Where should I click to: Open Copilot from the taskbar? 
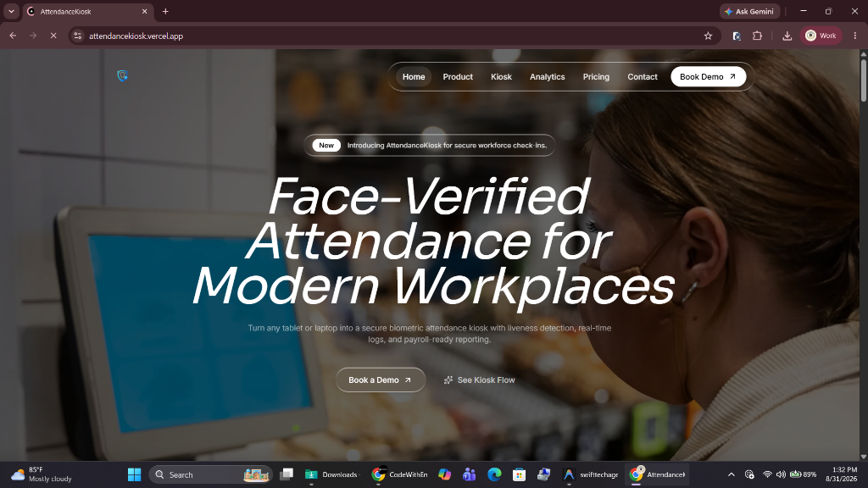[x=444, y=474]
